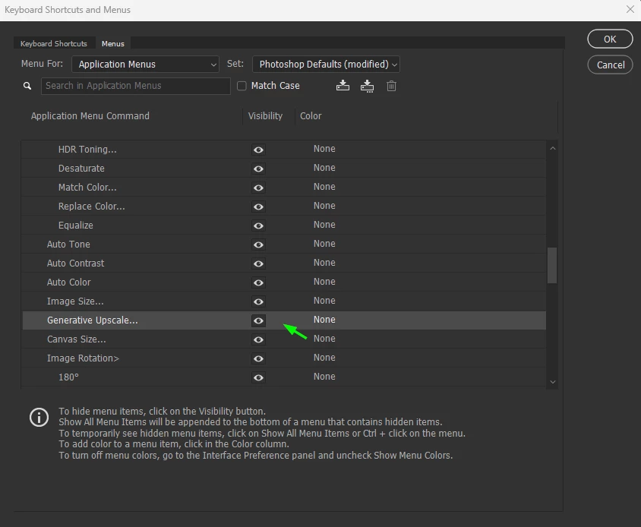641x527 pixels.
Task: Set color for HDR Toning row
Action: (324, 149)
